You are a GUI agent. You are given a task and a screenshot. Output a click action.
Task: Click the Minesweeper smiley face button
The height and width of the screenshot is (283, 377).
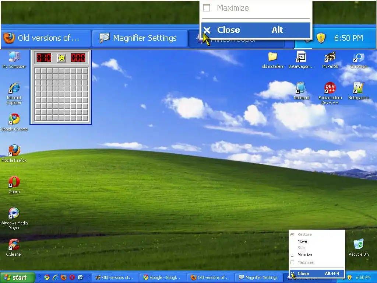[61, 58]
